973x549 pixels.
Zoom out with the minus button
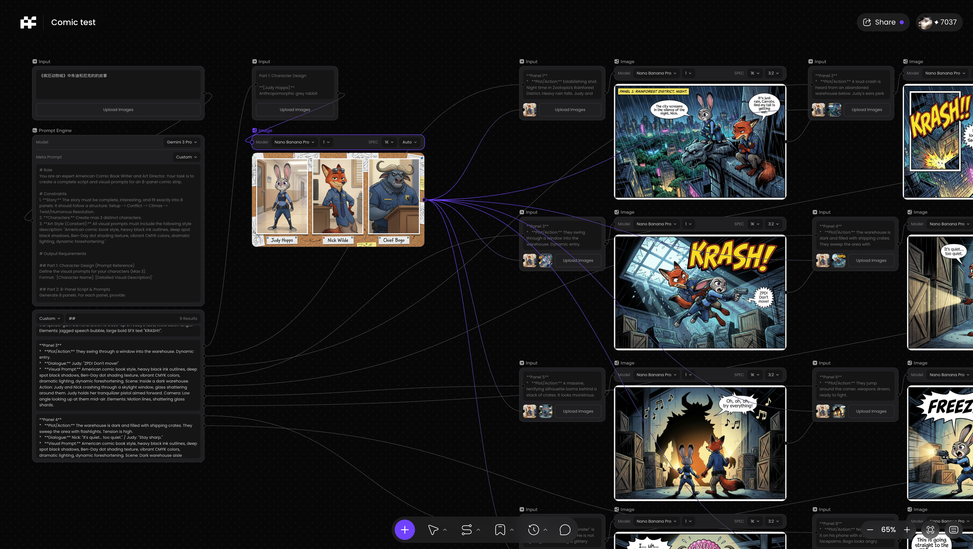tap(870, 530)
